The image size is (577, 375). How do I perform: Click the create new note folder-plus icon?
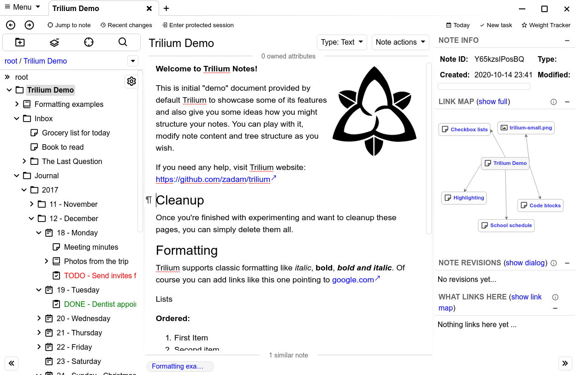pos(20,42)
